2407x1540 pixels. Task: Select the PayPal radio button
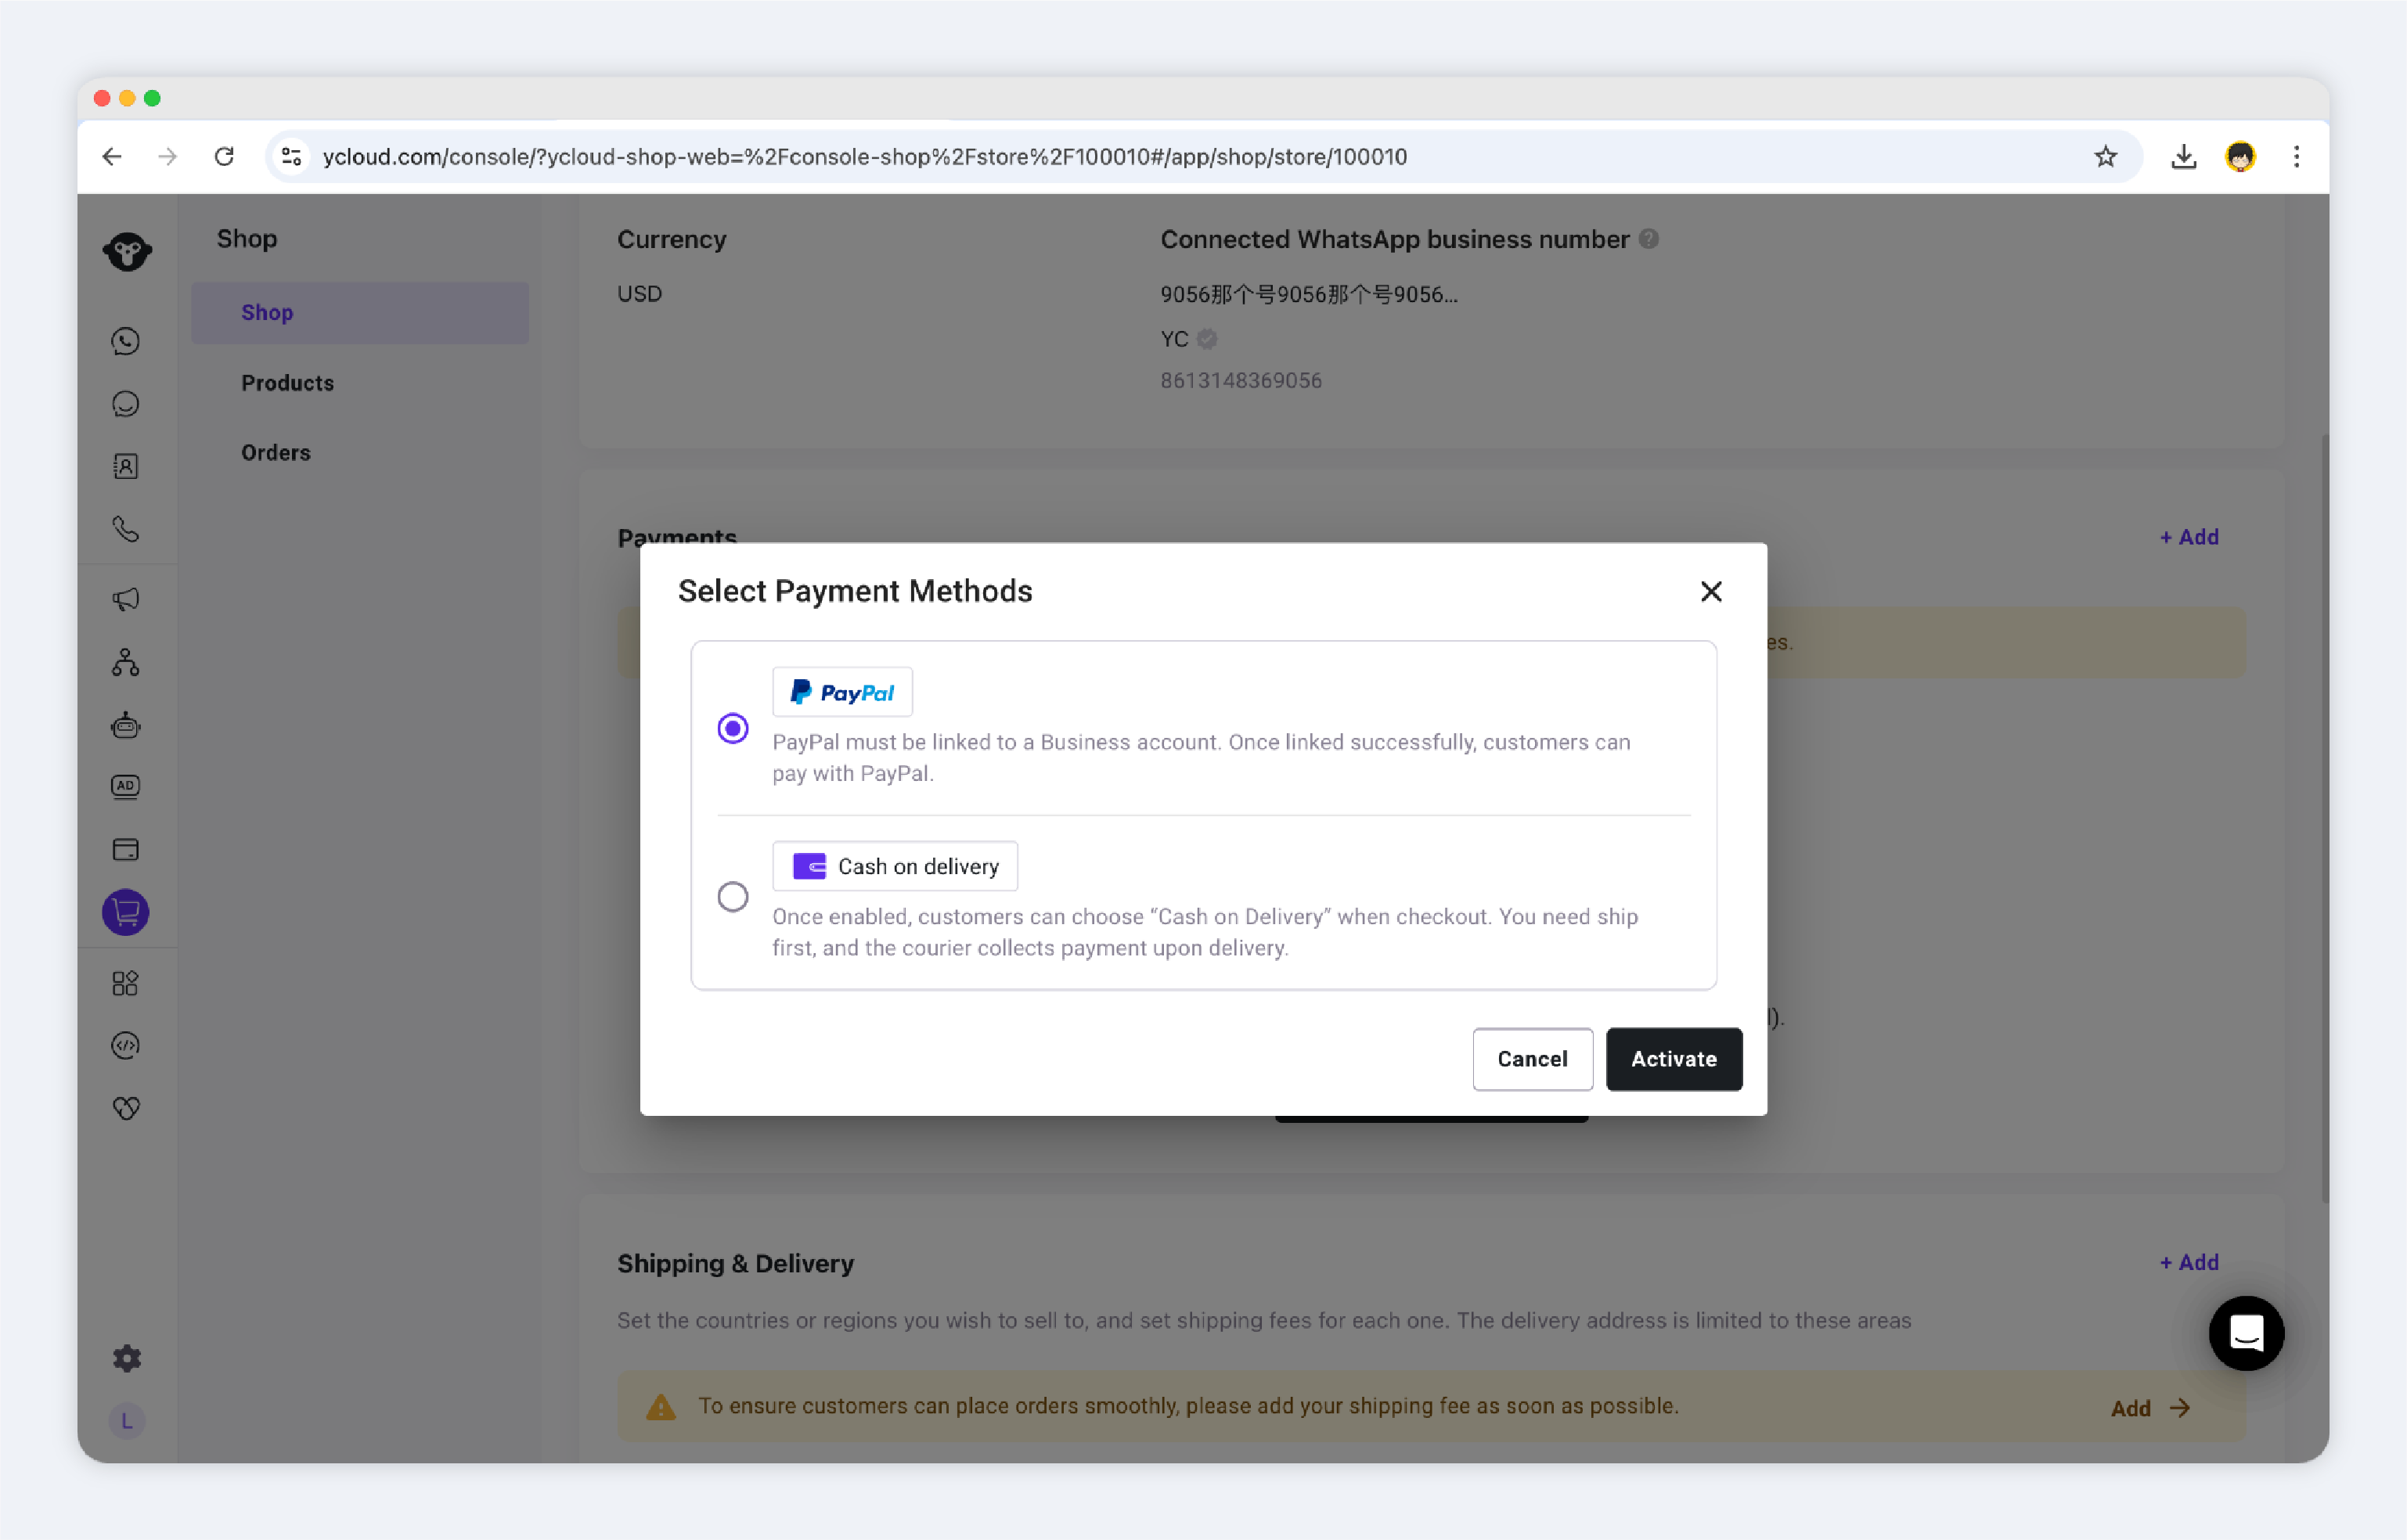[x=733, y=728]
